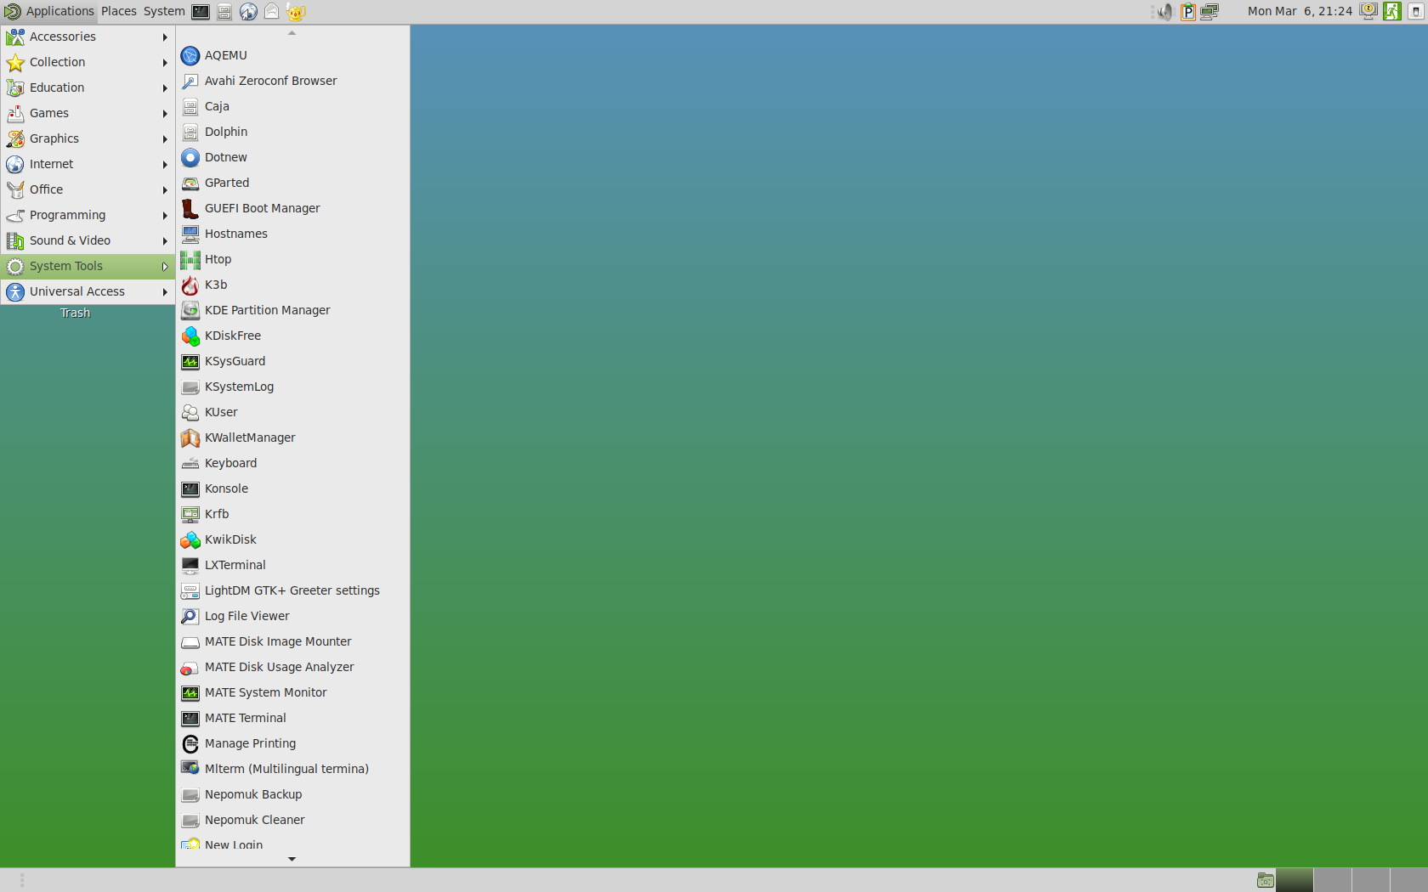
Task: Open the Collection category
Action: pos(88,62)
